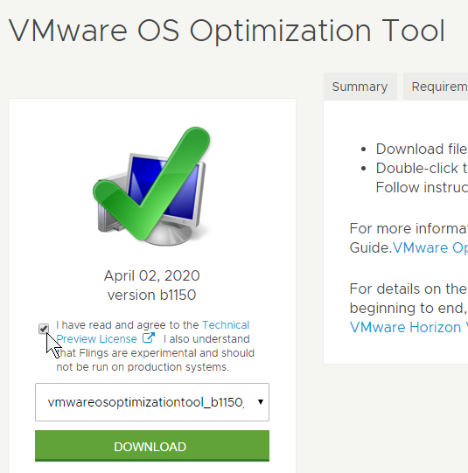Click the version b1150 label
The image size is (468, 473).
point(152,295)
